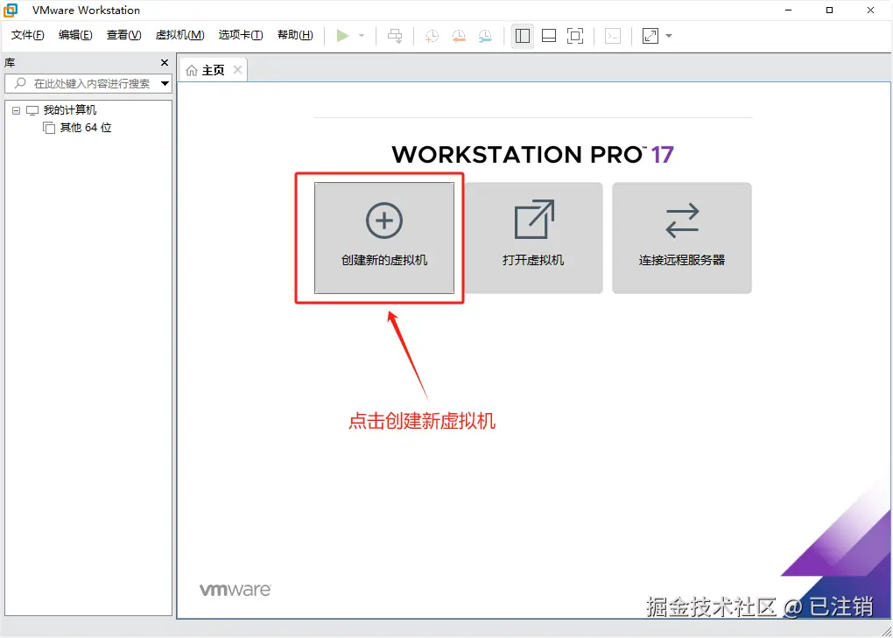Switch to the 主页 tab
Image resolution: width=893 pixels, height=638 pixels.
213,70
